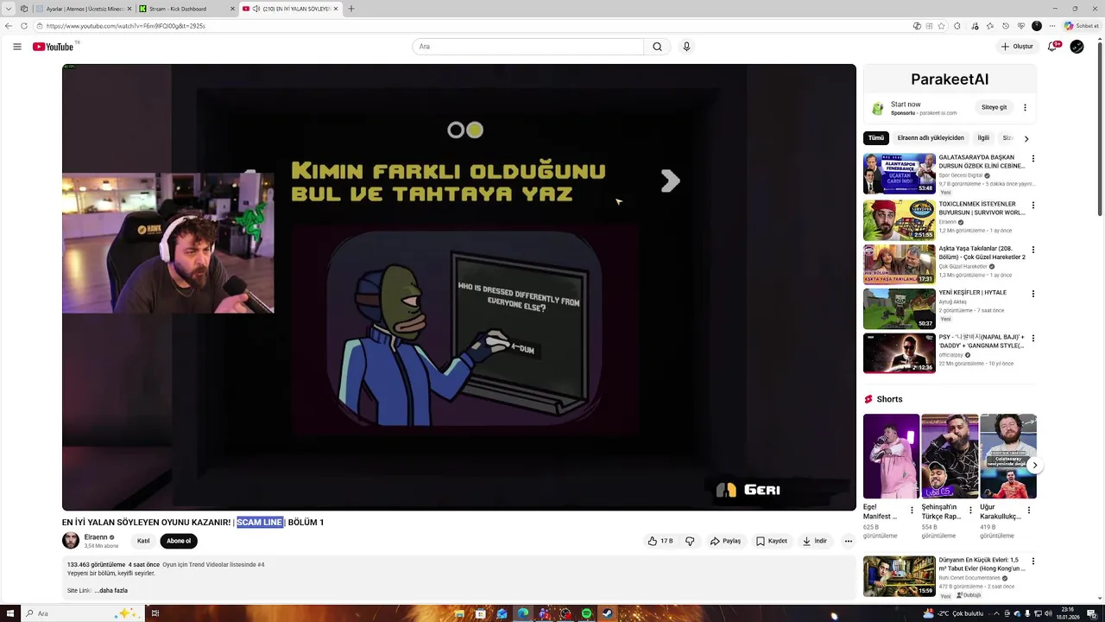Open the browser favorites list icon
1105x622 pixels.
990,26
